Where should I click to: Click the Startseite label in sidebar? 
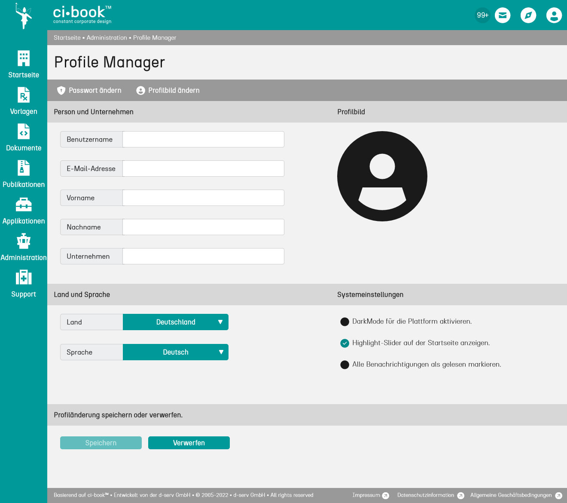click(x=24, y=75)
